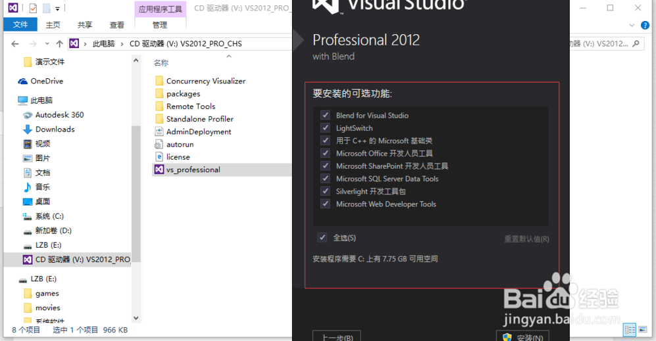Go up one folder level with Up arrow
656x341 pixels.
point(59,43)
